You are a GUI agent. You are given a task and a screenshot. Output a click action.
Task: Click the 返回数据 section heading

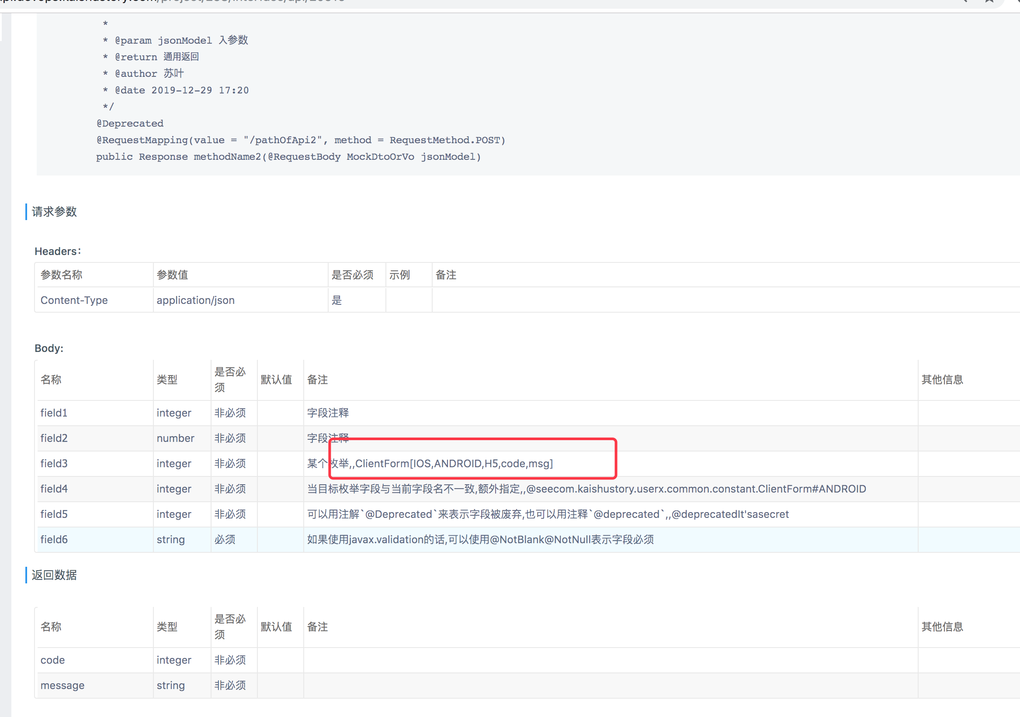54,575
